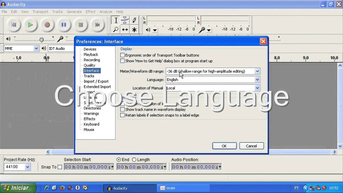Open Internet Explorer from quick launch
Screen dimensions: 343x193
(47, 188)
